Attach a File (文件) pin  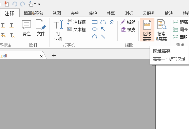pos(41,28)
